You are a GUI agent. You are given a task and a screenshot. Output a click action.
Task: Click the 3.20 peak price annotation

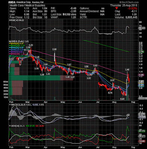point(31,45)
